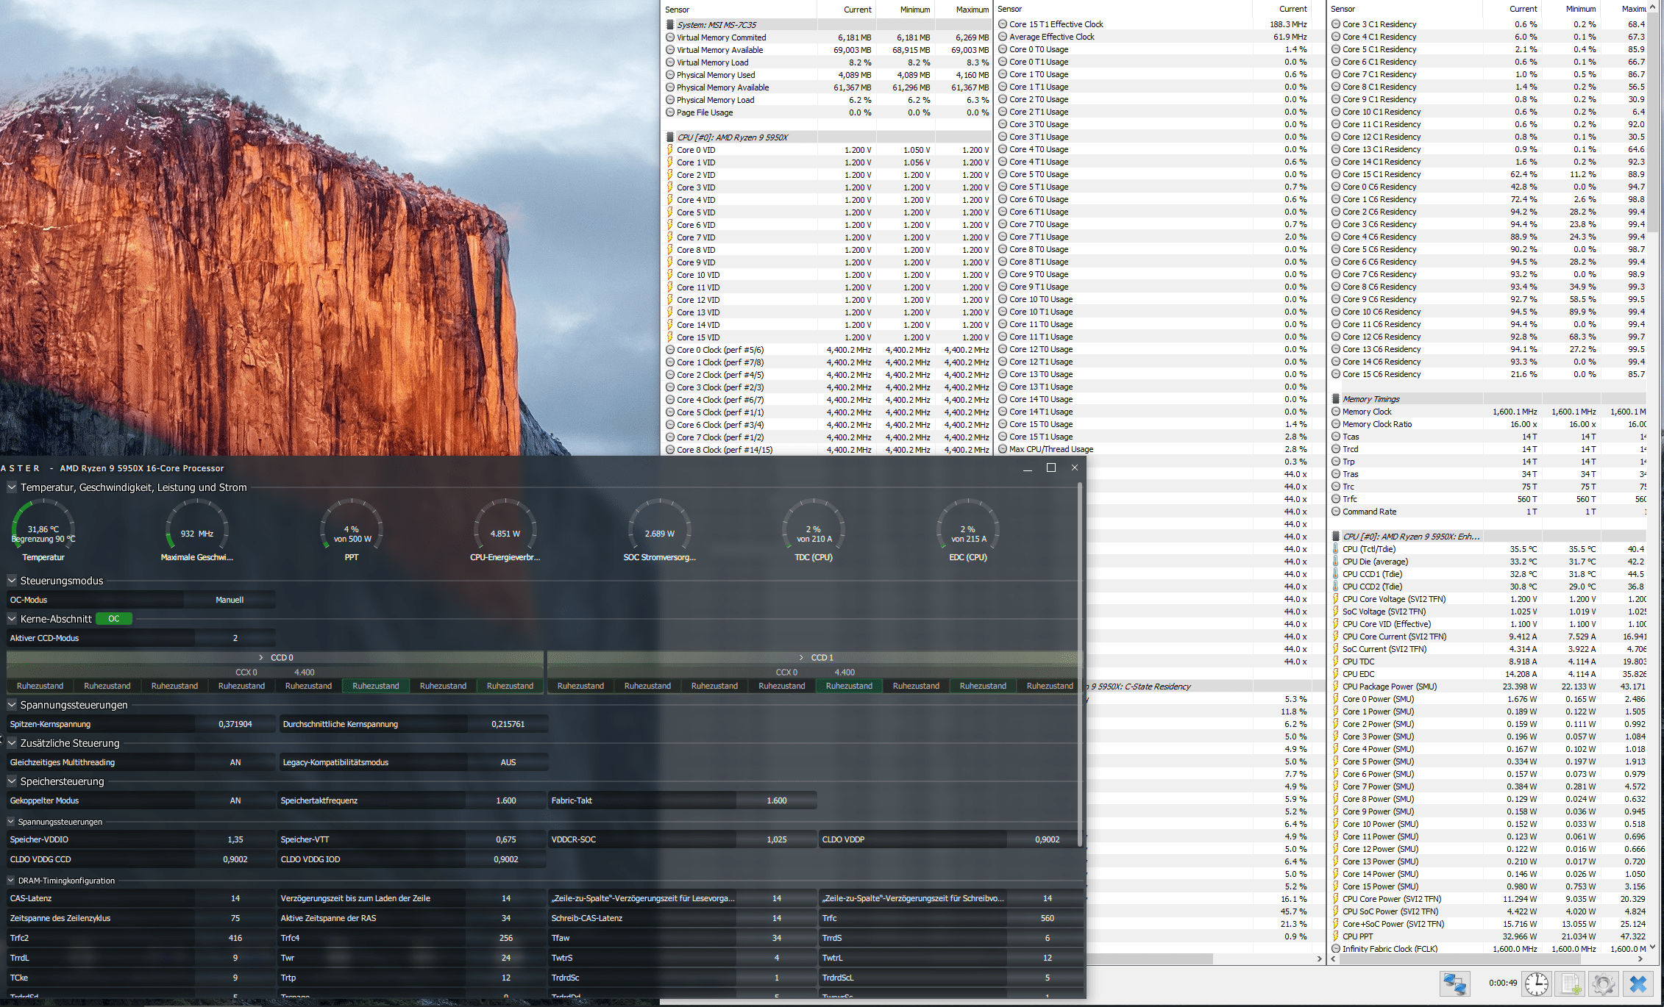Click the Speicher-VDDIO value 1,35
Viewport: 1664px width, 1007px height.
(x=235, y=839)
